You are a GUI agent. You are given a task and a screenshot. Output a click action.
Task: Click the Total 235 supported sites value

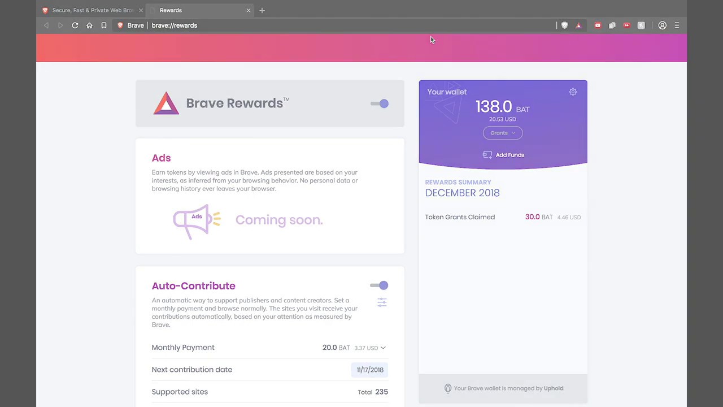click(373, 392)
